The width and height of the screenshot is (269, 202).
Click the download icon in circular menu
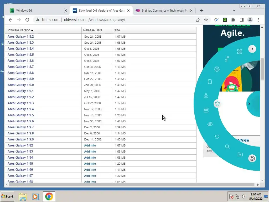click(x=206, y=95)
